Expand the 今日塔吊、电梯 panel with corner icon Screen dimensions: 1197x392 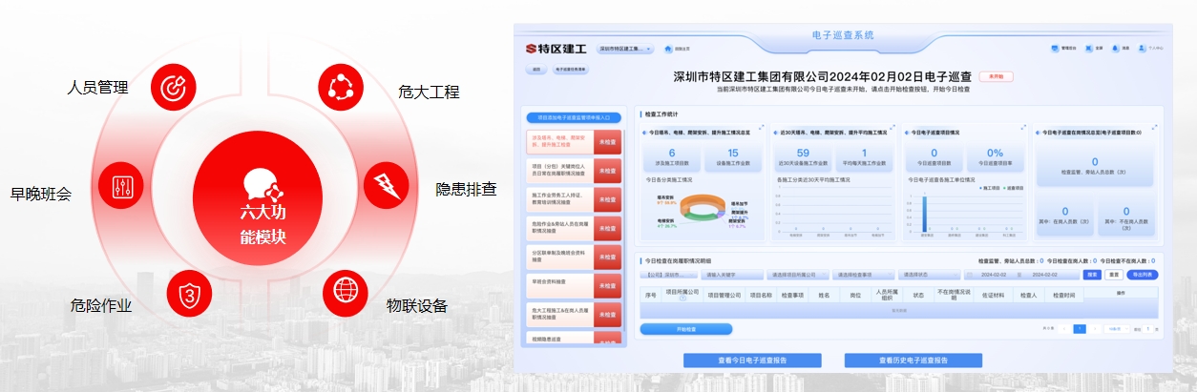coord(762,127)
